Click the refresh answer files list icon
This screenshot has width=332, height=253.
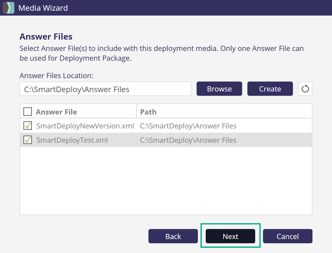305,89
